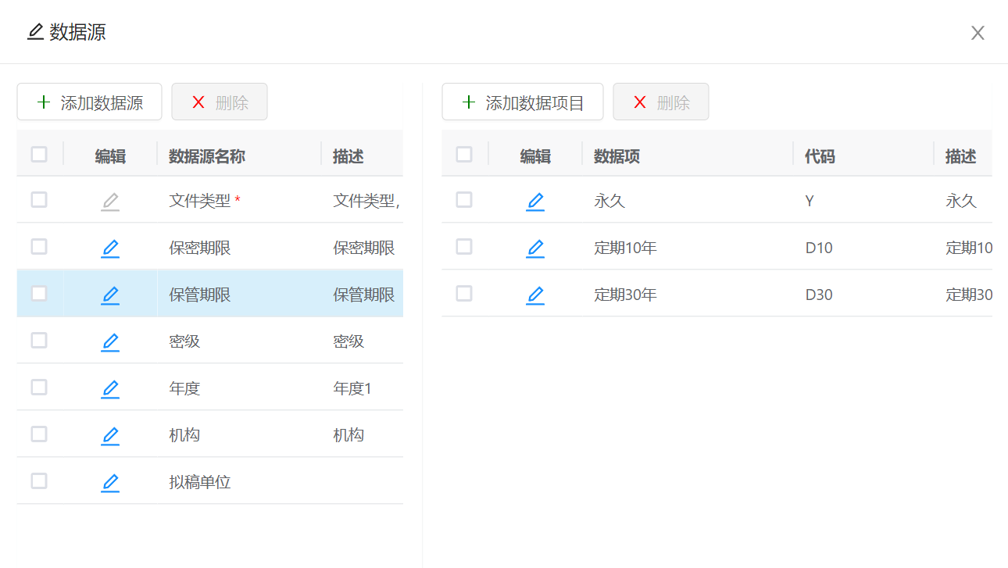
Task: Click the 永久 data item name
Action: click(x=609, y=201)
